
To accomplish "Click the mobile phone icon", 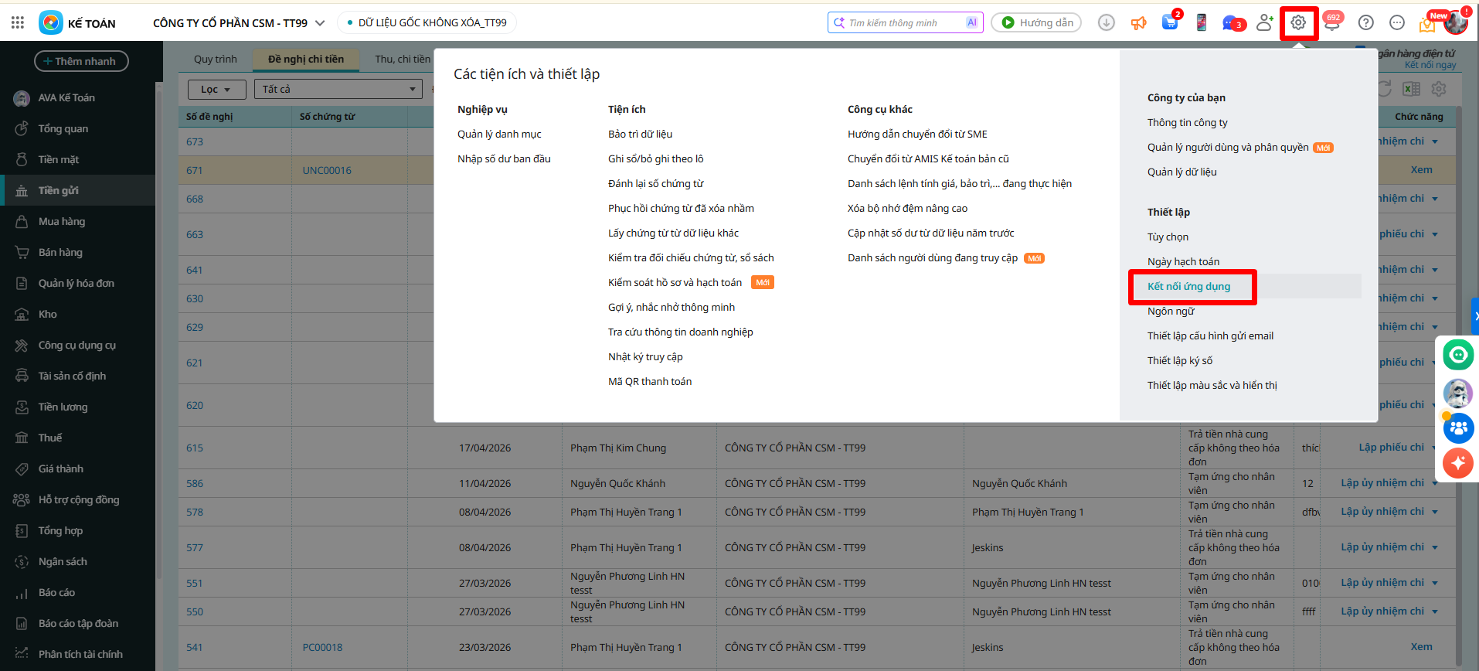I will pos(1201,23).
